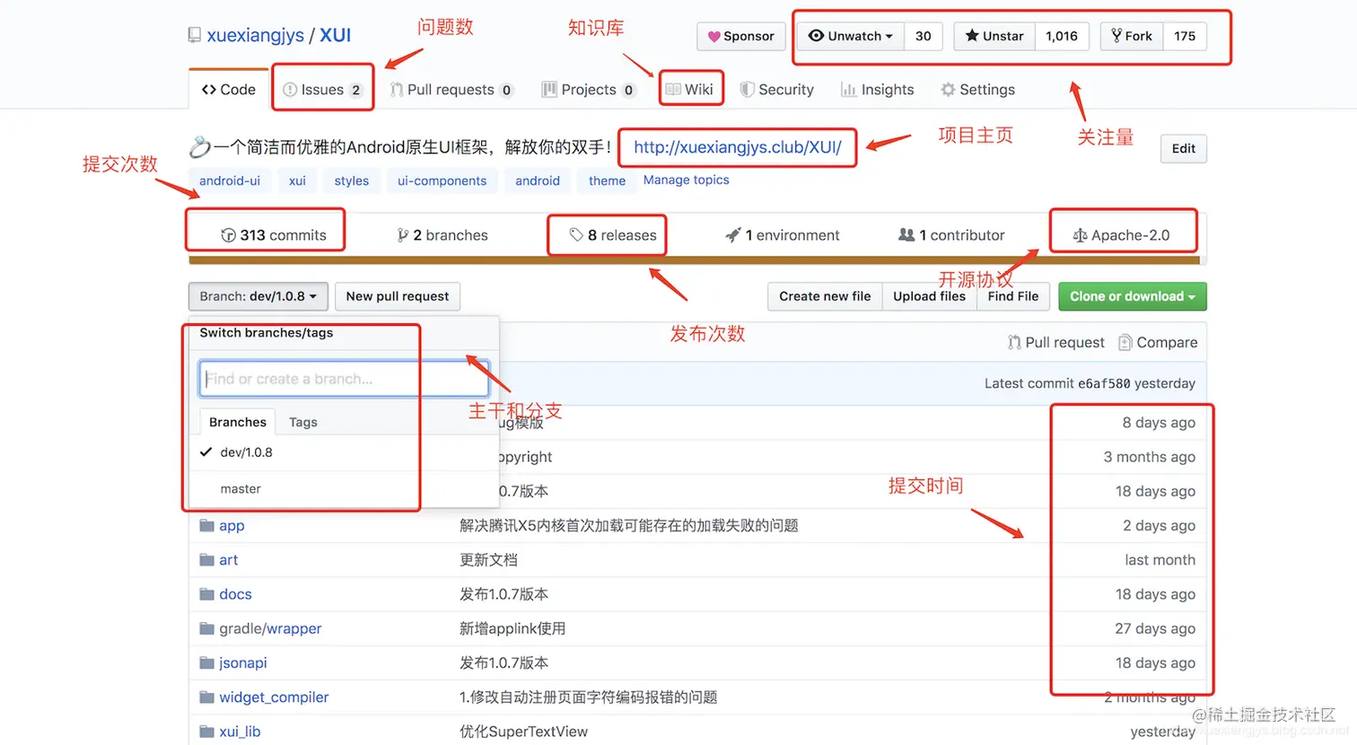Open the xuexiangjys.club/XUI project homepage link
The image size is (1357, 745).
[738, 147]
